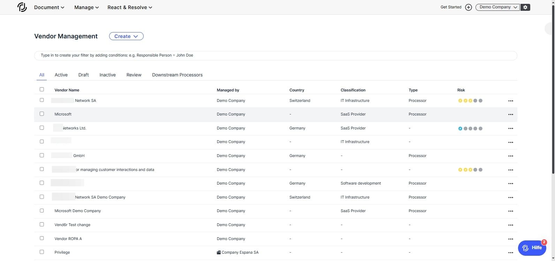The image size is (555, 261).
Task: Open three-dot menu for Microsoft row
Action: (511, 114)
